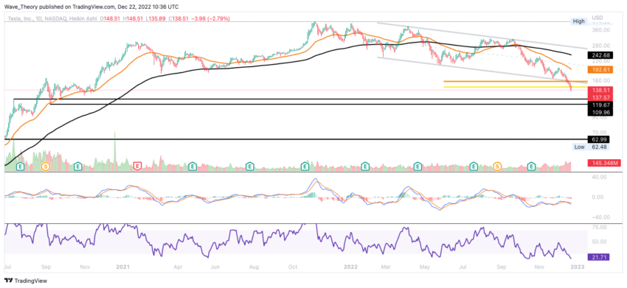Click the 2022 label on the time axis

pos(351,267)
